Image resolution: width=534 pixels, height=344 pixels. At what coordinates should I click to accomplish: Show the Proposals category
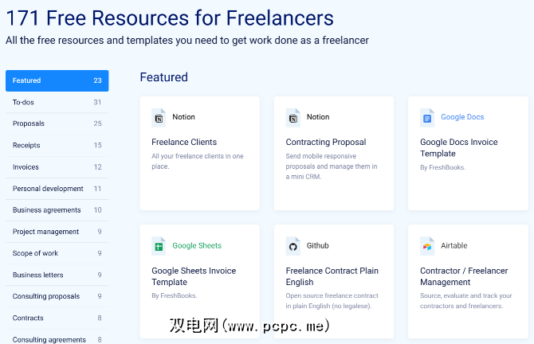pos(57,123)
